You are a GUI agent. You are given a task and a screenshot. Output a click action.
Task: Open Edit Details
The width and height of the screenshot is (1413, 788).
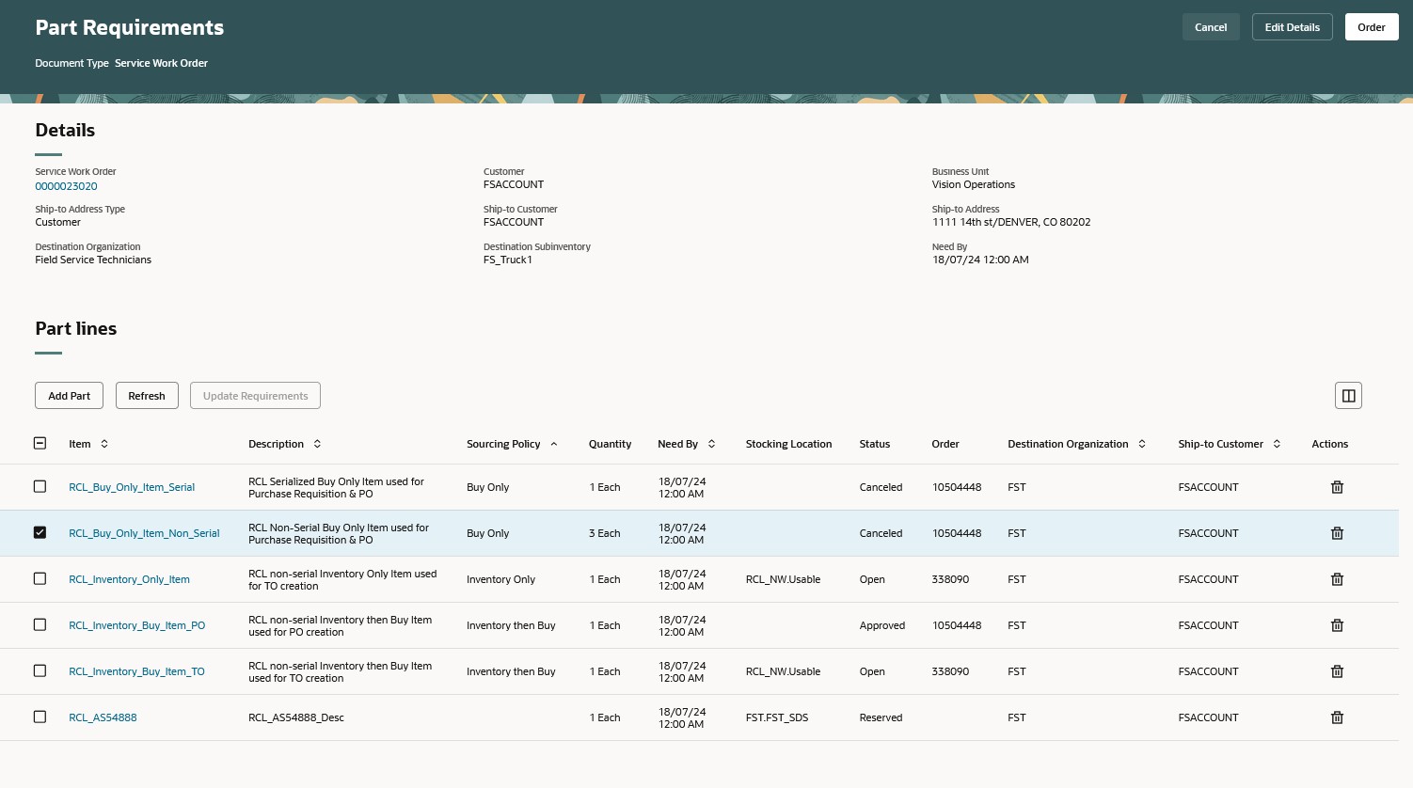tap(1292, 27)
